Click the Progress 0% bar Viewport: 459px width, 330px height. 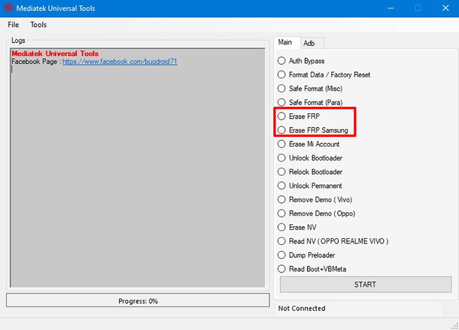[138, 301]
